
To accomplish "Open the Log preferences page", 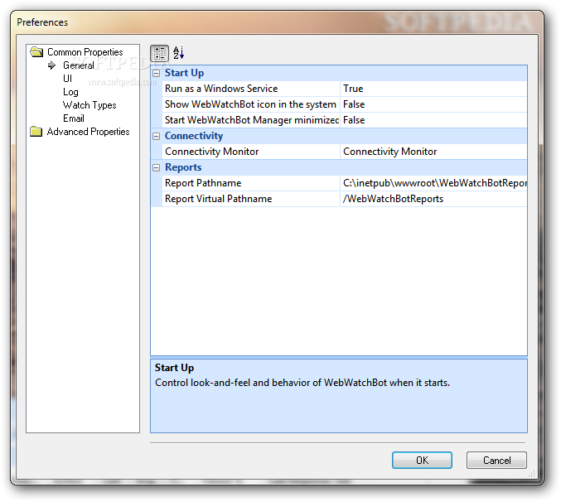I will click(x=70, y=92).
